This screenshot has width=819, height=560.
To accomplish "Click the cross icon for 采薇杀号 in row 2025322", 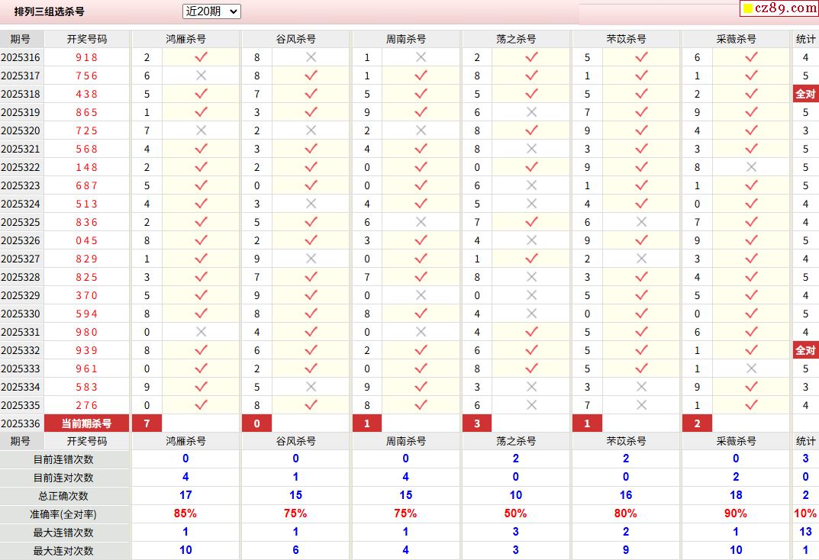I will click(x=751, y=167).
